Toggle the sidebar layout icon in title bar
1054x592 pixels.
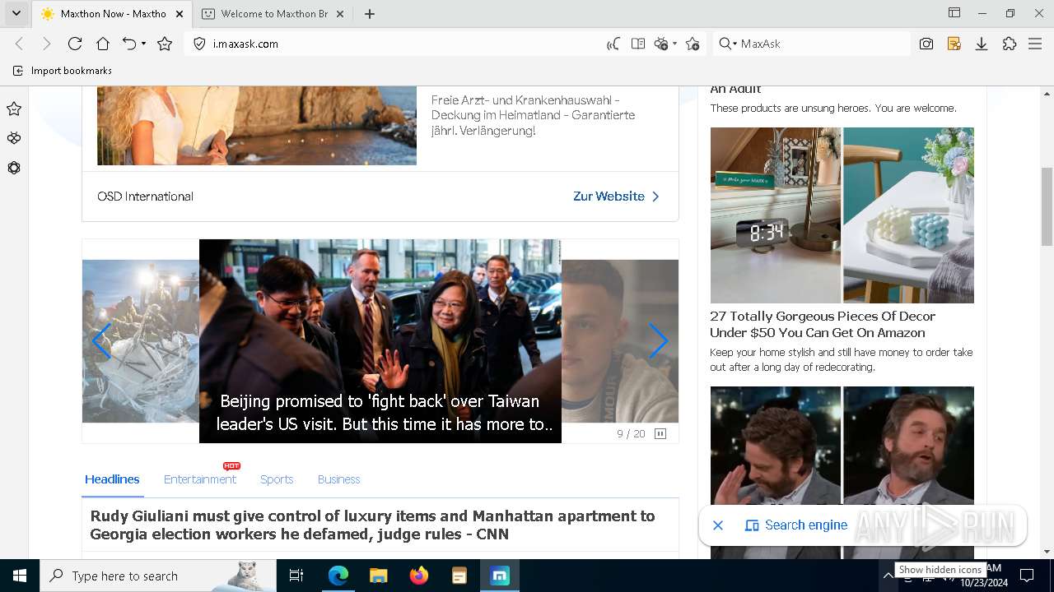click(954, 13)
